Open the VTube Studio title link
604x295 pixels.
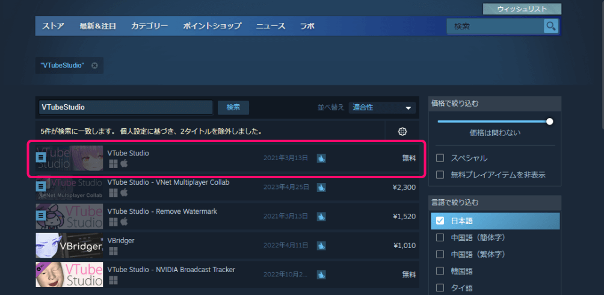[x=128, y=153]
